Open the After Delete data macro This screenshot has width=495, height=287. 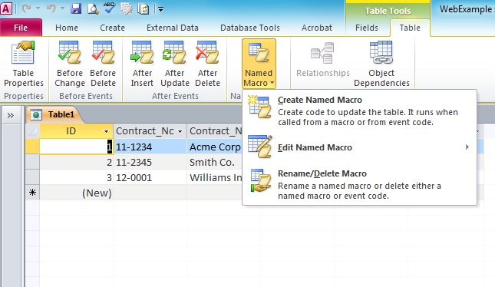pyautogui.click(x=207, y=64)
